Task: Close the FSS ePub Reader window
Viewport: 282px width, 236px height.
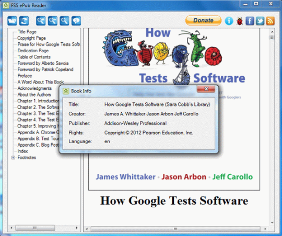Action: (x=271, y=4)
